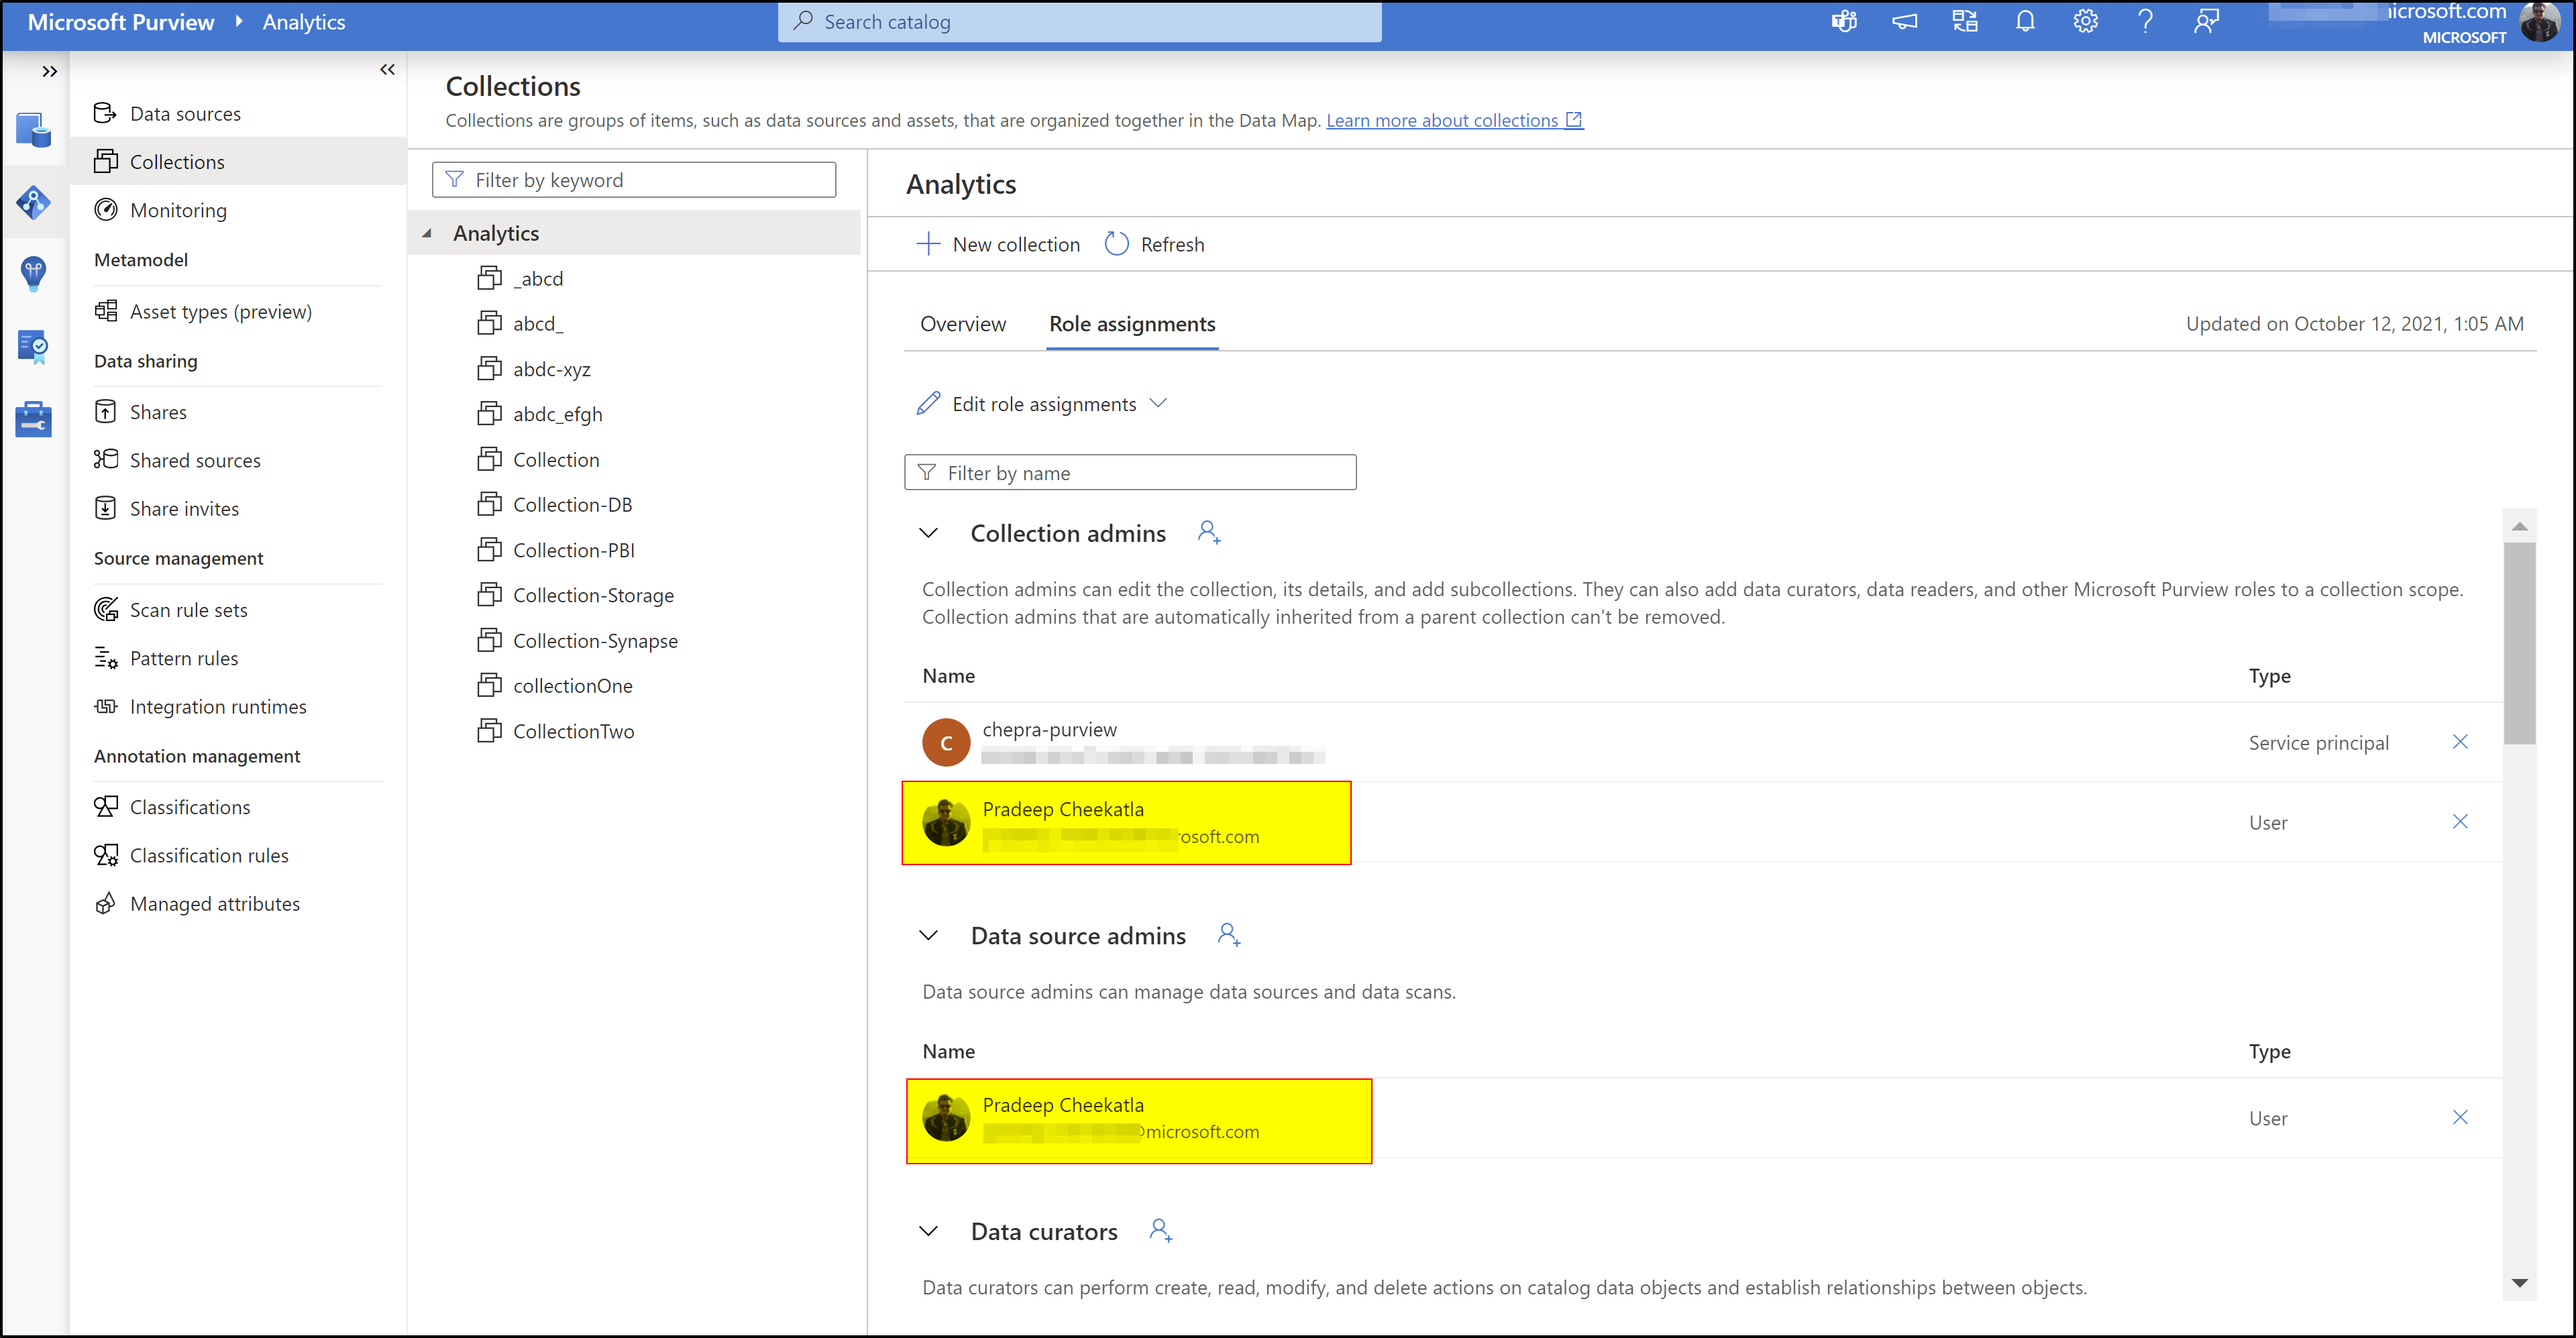2576x1338 pixels.
Task: Collapse the Data Map side menu
Action: pos(387,69)
